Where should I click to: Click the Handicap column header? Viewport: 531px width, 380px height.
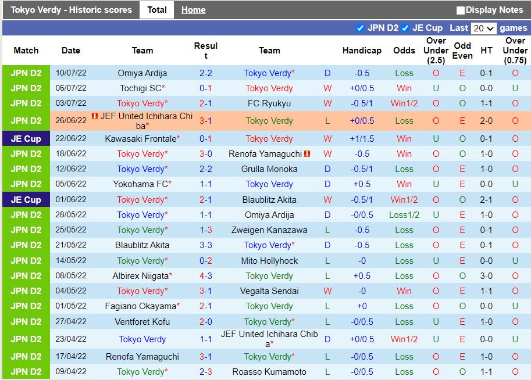point(362,51)
